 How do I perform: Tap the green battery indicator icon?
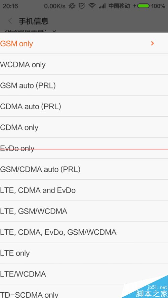(143, 6)
